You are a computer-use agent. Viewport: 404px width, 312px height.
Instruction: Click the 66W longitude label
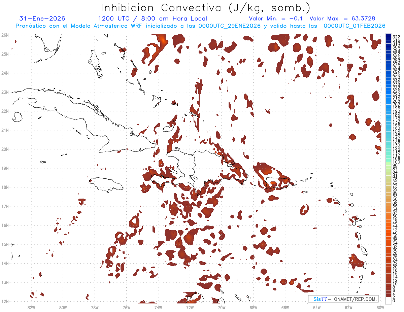(x=285, y=307)
